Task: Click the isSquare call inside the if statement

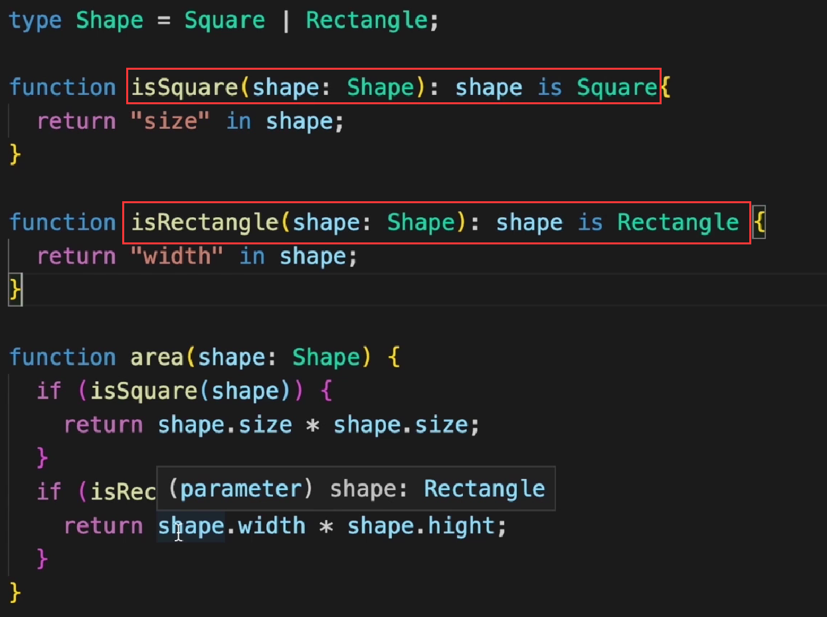Action: [143, 391]
